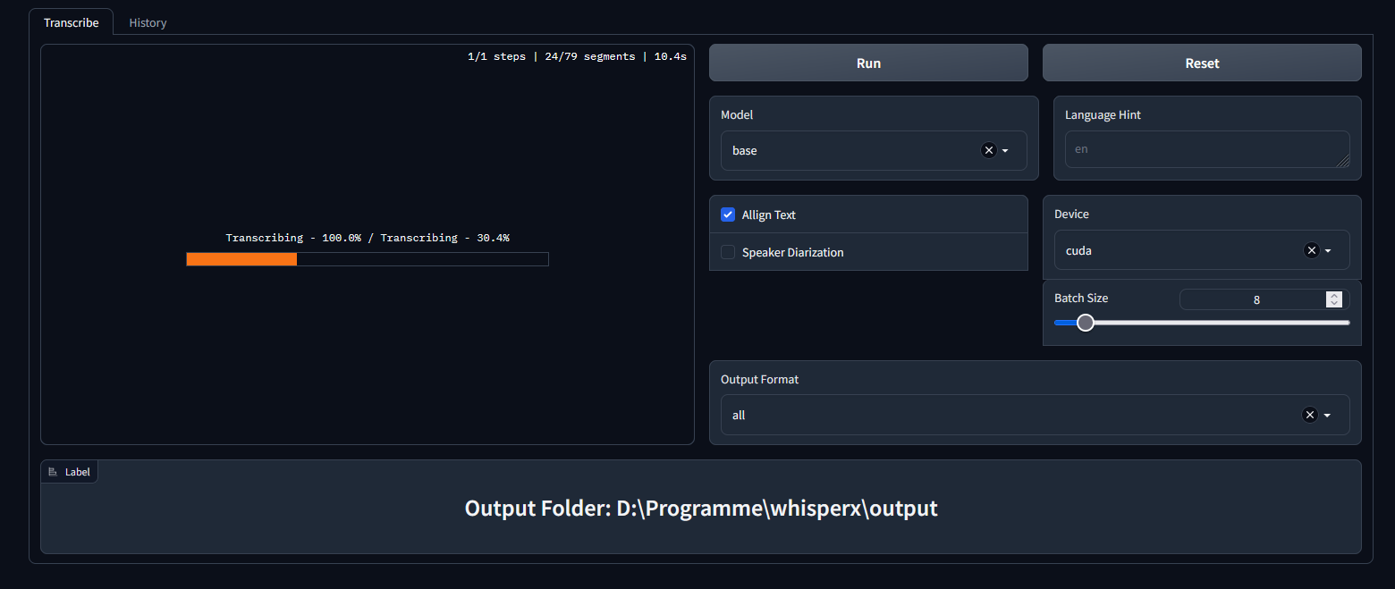This screenshot has width=1395, height=589.
Task: Clear the selected Model value
Action: [987, 150]
